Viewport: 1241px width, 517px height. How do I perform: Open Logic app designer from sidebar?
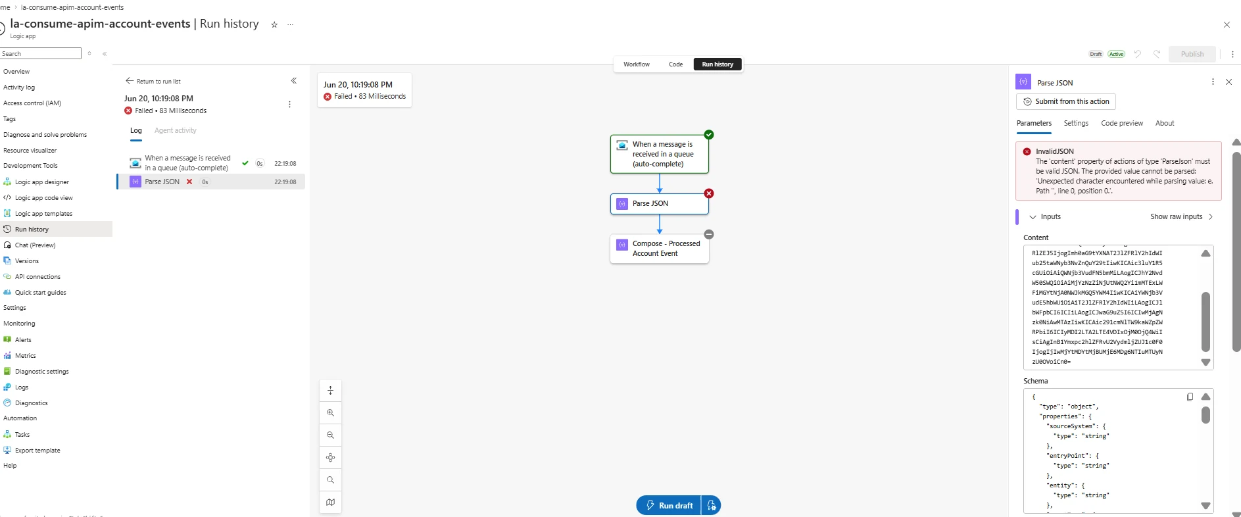pos(42,182)
